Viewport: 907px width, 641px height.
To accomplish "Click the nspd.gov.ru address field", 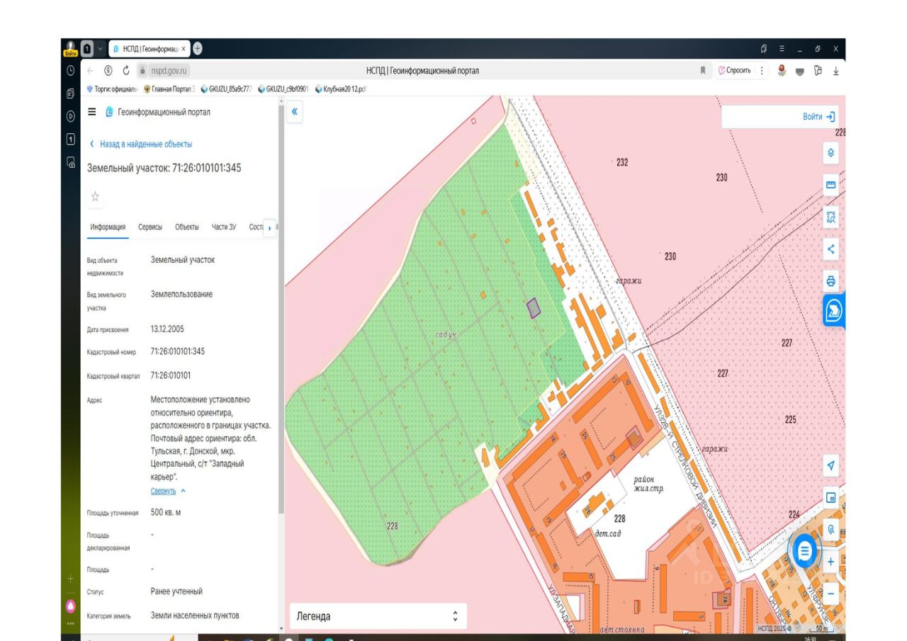I will 170,70.
